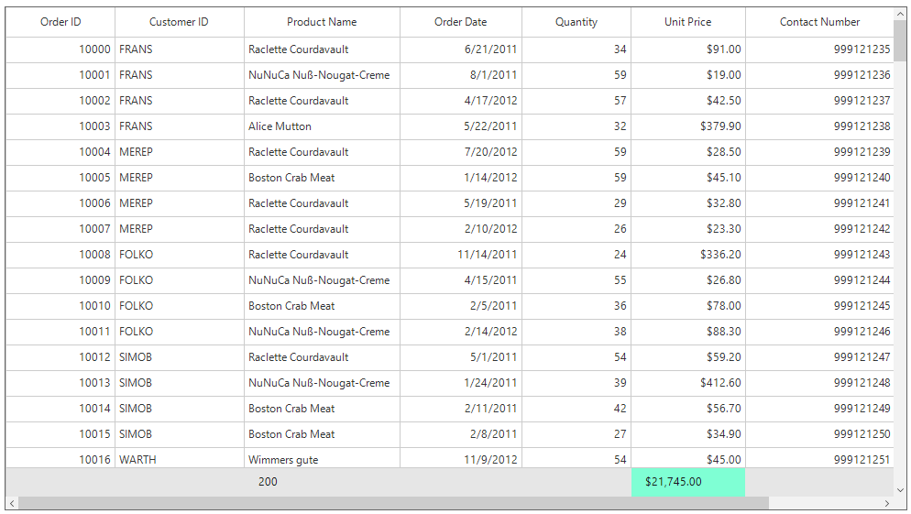
Task: Click contact number 999121250
Action: (x=819, y=434)
